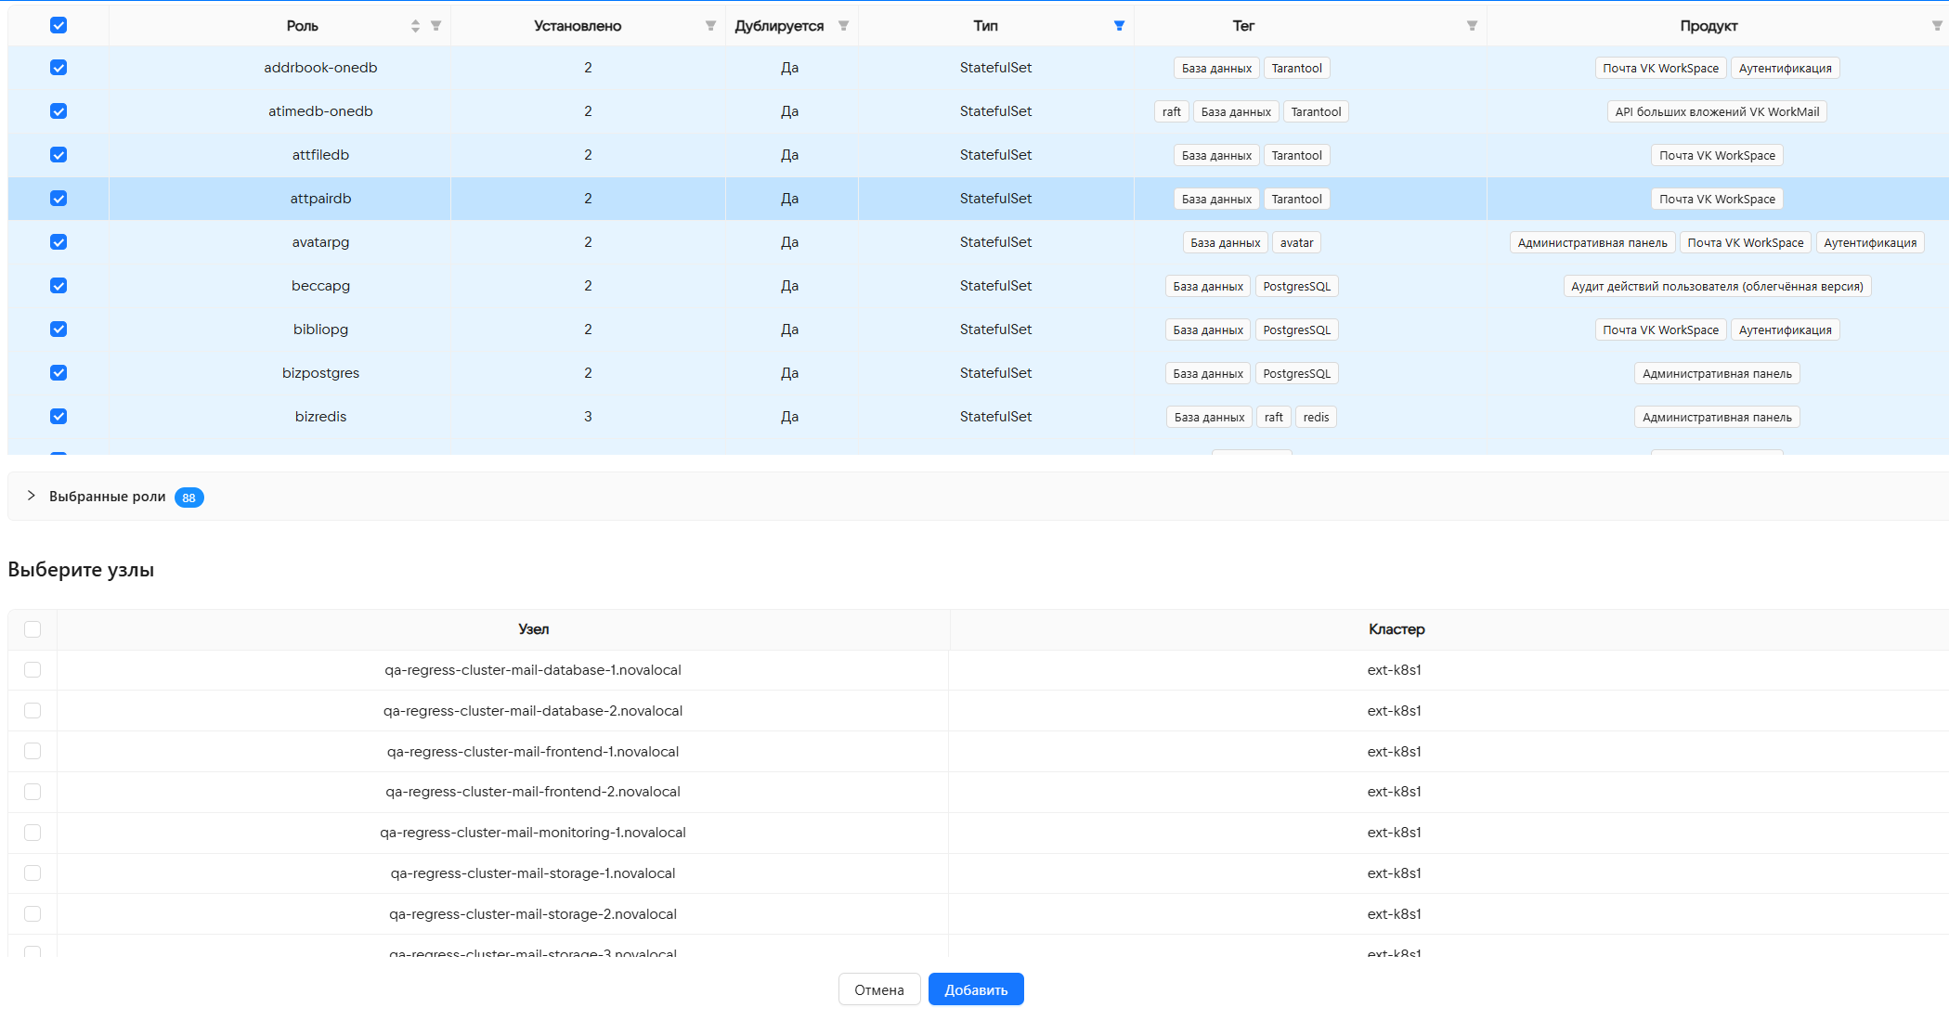The image size is (1949, 1021).
Task: Click the raft tag in atimedb-onedb row
Action: pos(1172,111)
